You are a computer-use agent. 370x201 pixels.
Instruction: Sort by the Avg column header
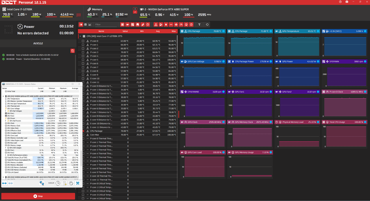click(x=158, y=31)
